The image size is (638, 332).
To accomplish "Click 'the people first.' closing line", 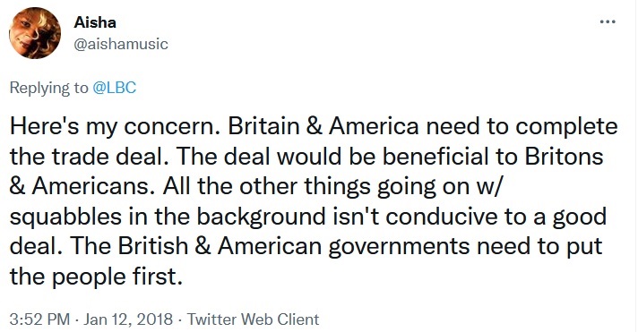I will click(96, 277).
